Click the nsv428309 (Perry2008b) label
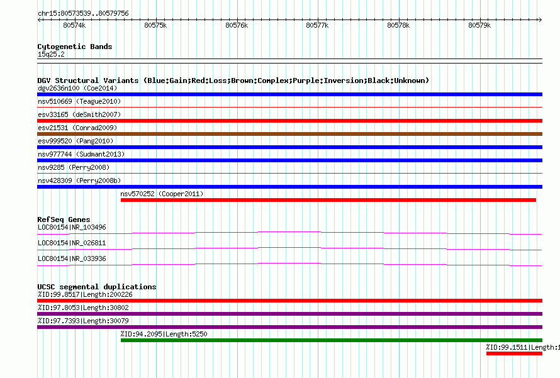 79,181
